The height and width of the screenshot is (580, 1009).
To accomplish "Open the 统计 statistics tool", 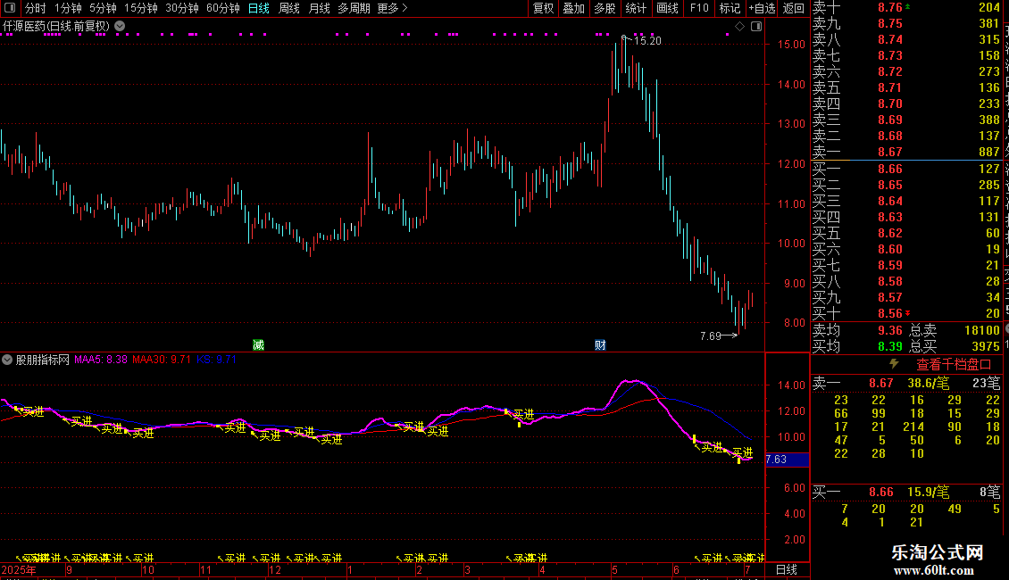I will pyautogui.click(x=636, y=8).
